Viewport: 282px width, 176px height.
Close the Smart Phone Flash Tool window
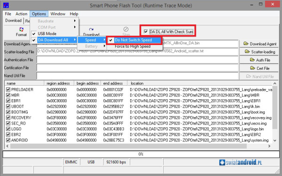tap(273, 4)
